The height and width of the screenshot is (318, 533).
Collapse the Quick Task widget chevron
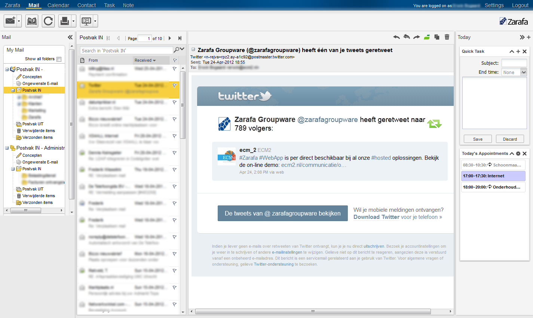pos(512,51)
